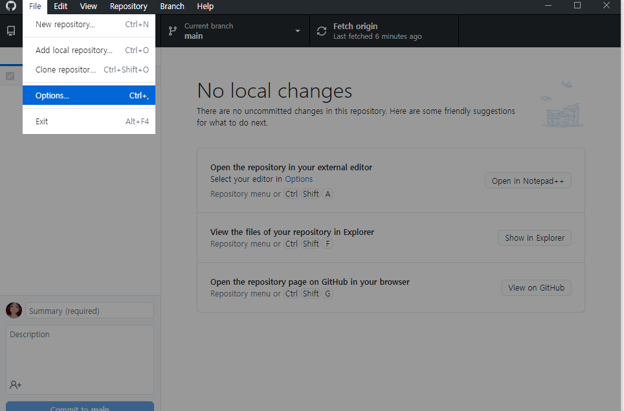Follow the Options link under external editor
This screenshot has width=624, height=411.
[x=299, y=179]
